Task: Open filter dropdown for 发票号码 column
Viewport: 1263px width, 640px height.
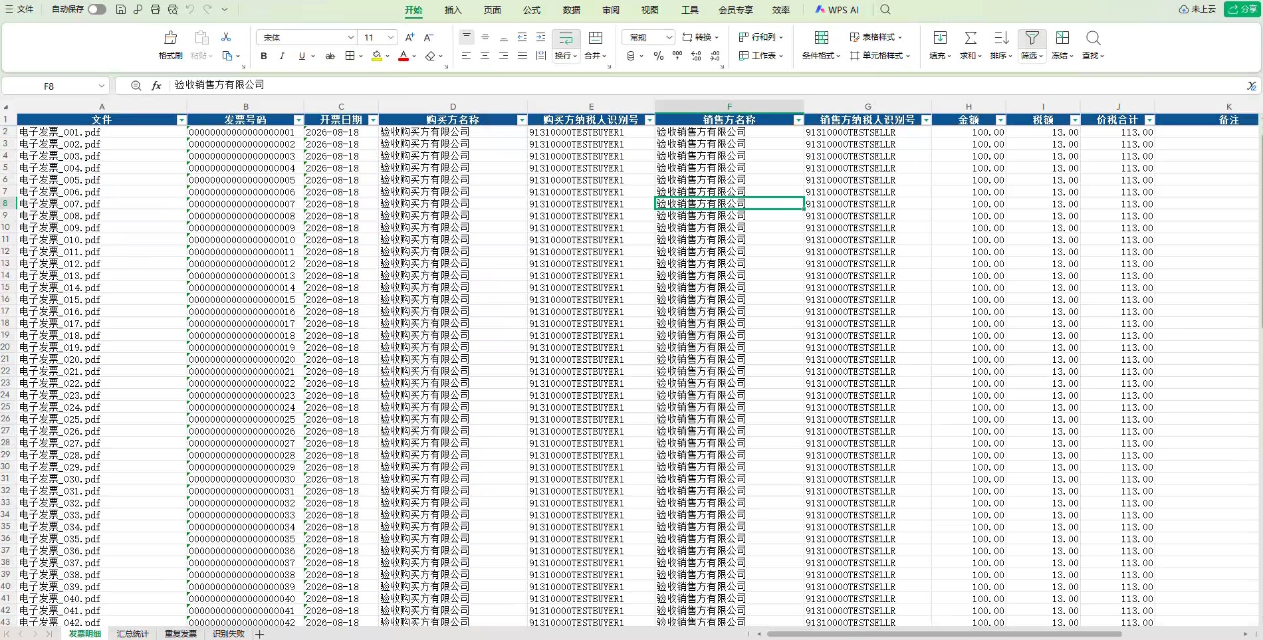Action: (298, 120)
